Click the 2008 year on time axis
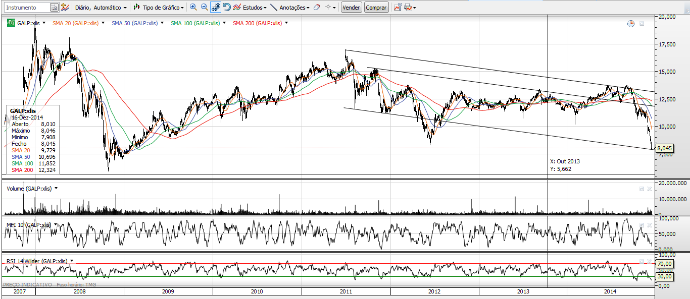Screen dimensions: 690x299 coord(80,292)
